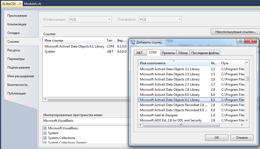
Task: Open the Параметры settings page
Action: [21, 59]
